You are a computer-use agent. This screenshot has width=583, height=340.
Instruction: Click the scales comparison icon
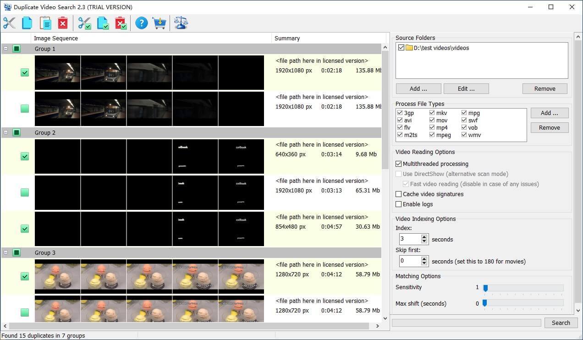[181, 22]
